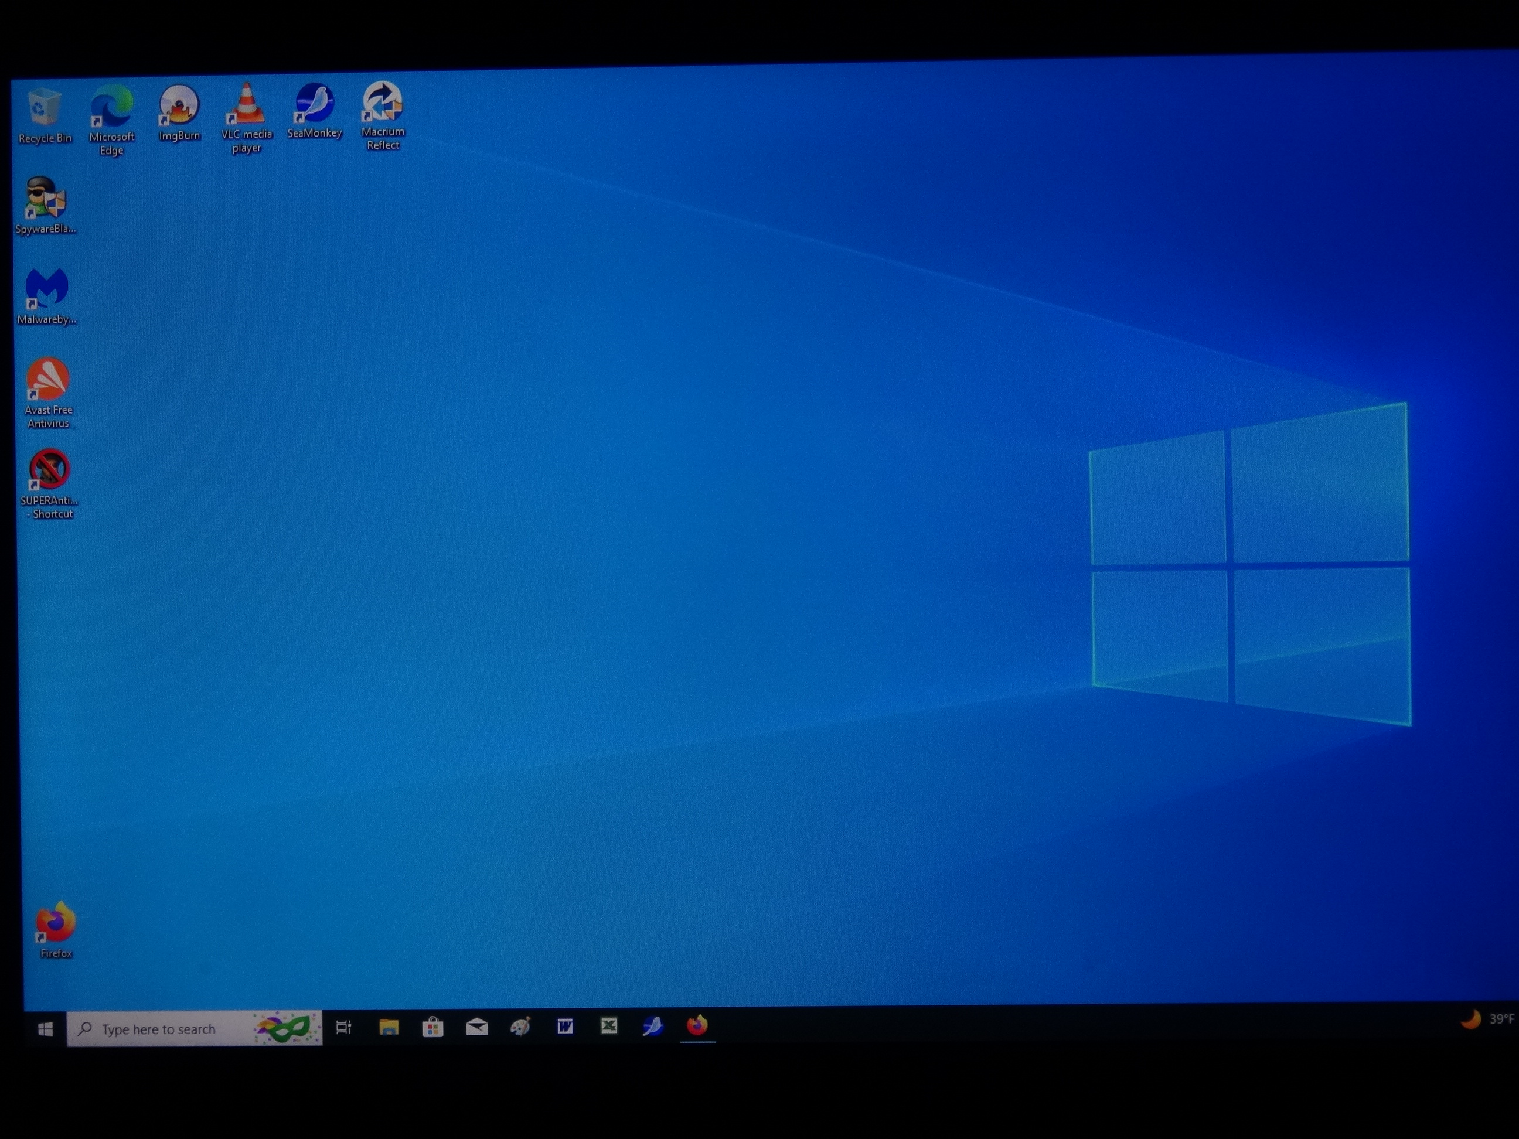Click the Type here to search box
The width and height of the screenshot is (1519, 1139).
[x=195, y=1028]
